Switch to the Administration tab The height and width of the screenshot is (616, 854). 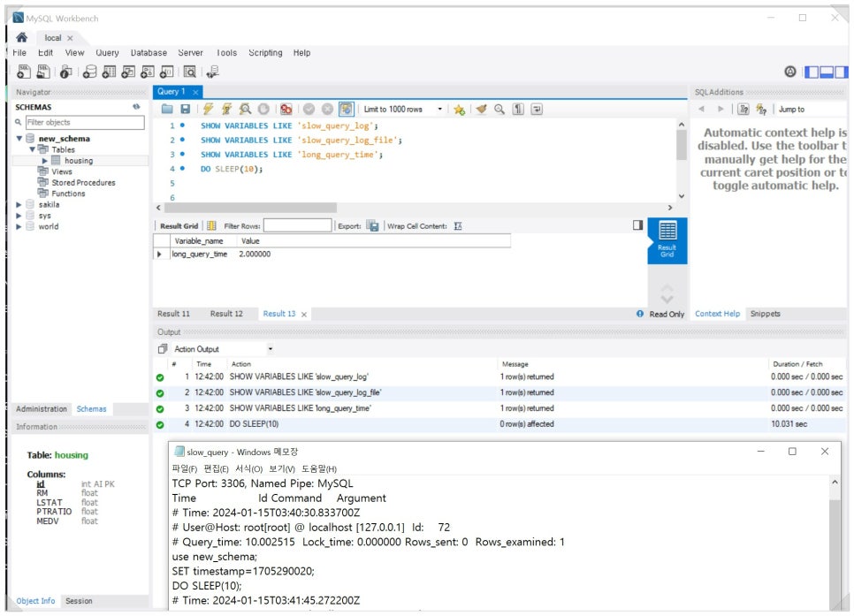click(42, 408)
